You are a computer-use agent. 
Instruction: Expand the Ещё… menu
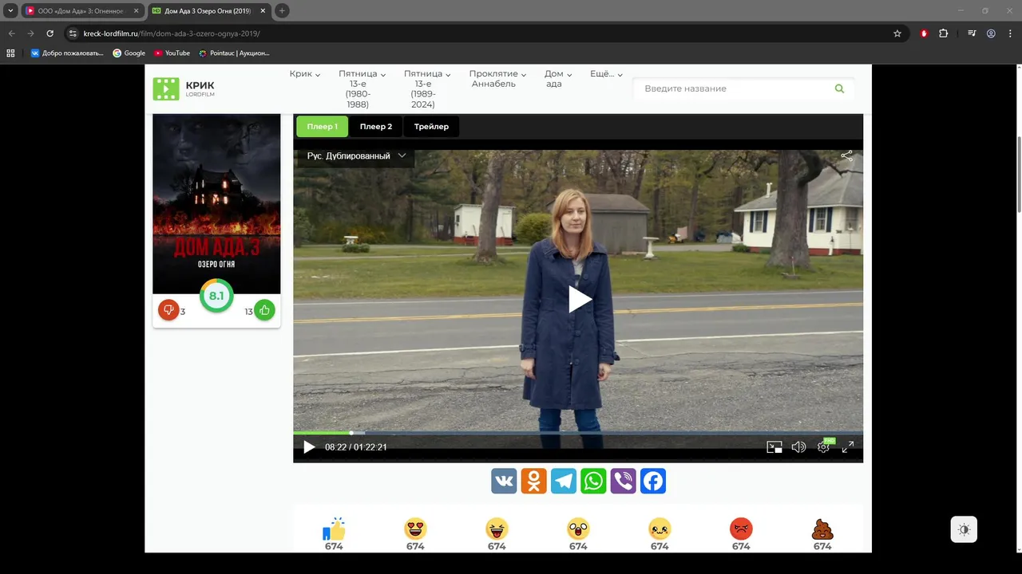pyautogui.click(x=607, y=74)
